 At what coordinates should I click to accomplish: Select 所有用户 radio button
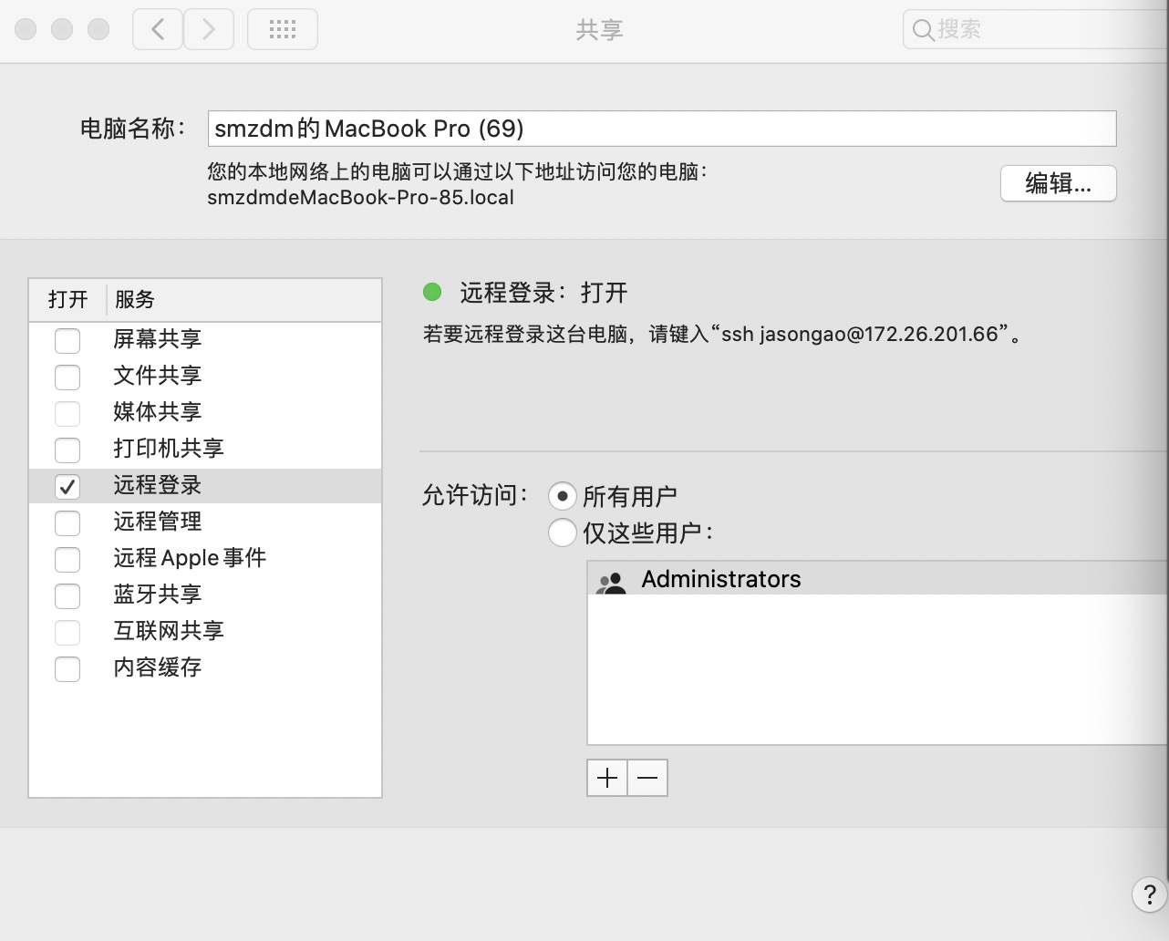point(562,496)
